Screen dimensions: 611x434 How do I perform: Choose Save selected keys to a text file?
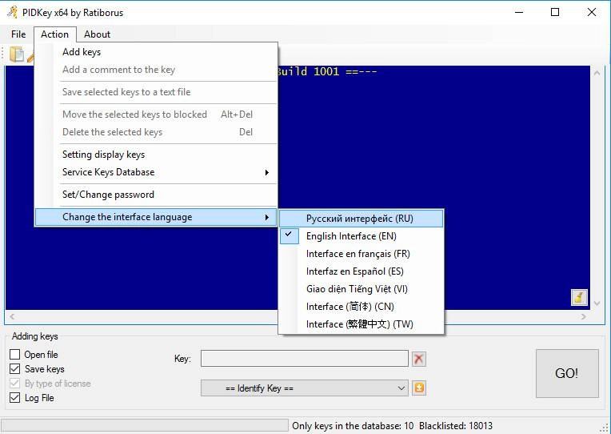(156, 92)
